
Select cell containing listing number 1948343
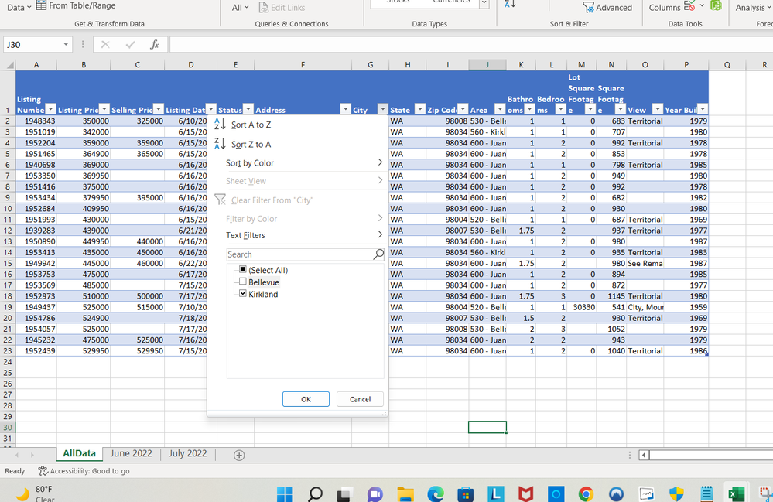(36, 121)
